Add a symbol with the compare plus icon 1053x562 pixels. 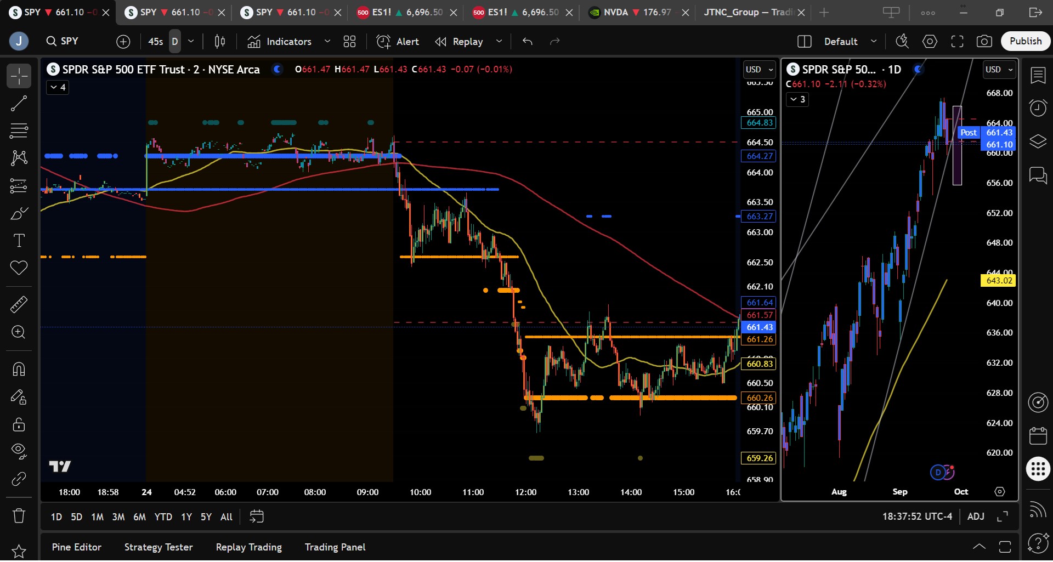click(123, 42)
